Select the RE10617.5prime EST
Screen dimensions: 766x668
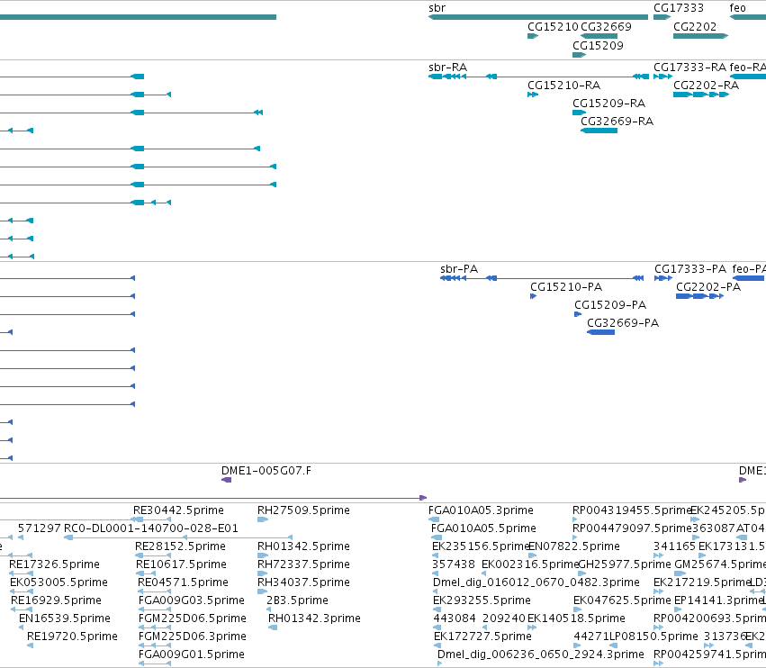tap(146, 573)
